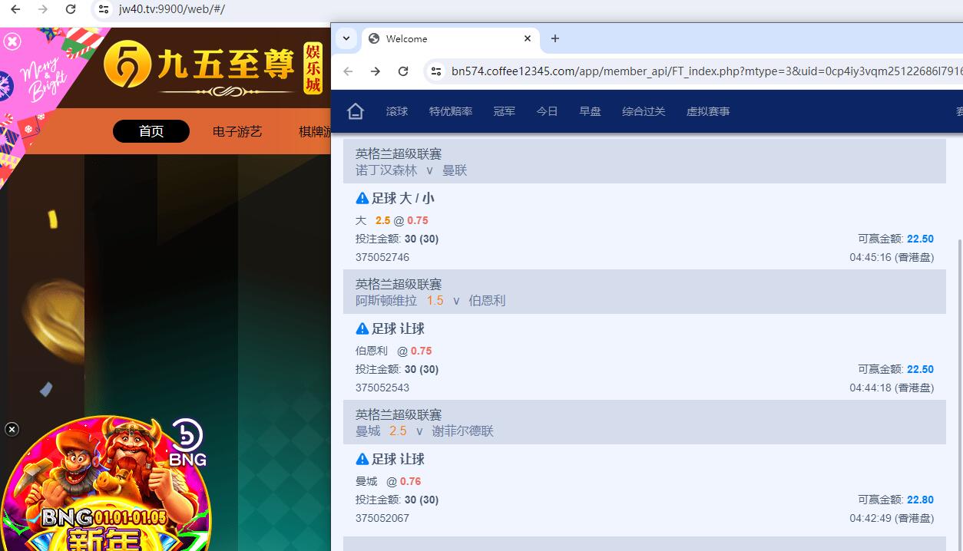Select the Welcome browser tab
963x551 pixels.
click(449, 38)
